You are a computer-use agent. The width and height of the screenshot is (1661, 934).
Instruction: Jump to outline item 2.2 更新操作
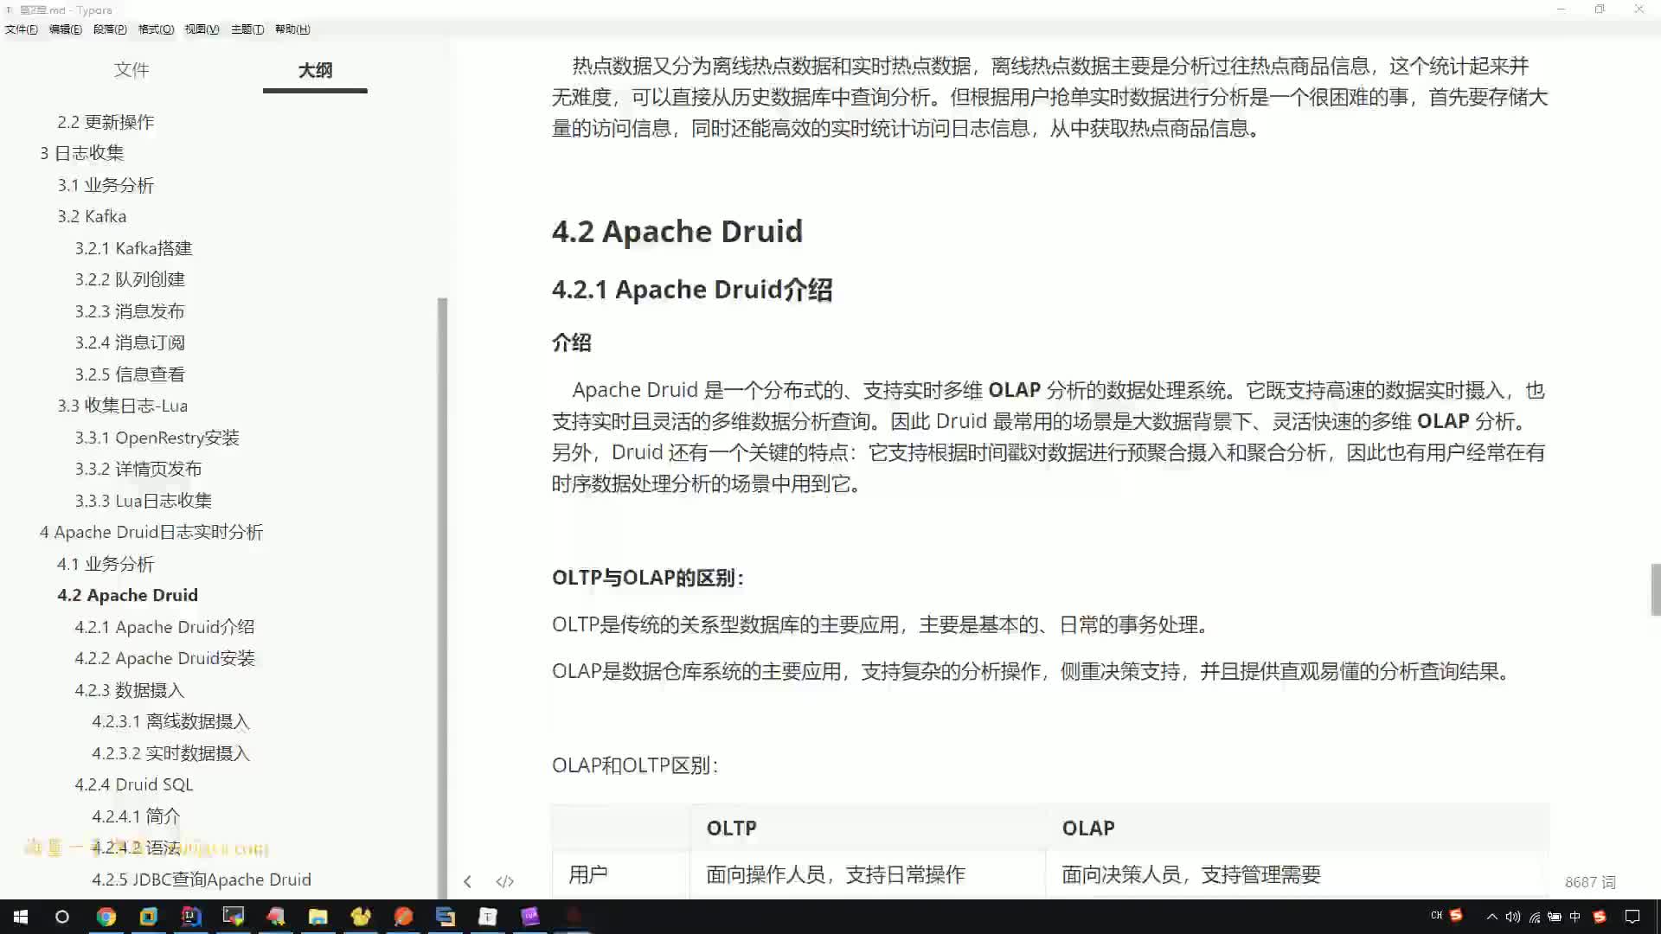click(x=106, y=122)
